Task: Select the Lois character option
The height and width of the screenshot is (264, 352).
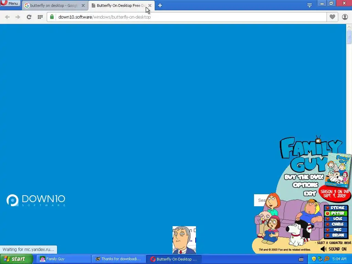Action: 336,219
